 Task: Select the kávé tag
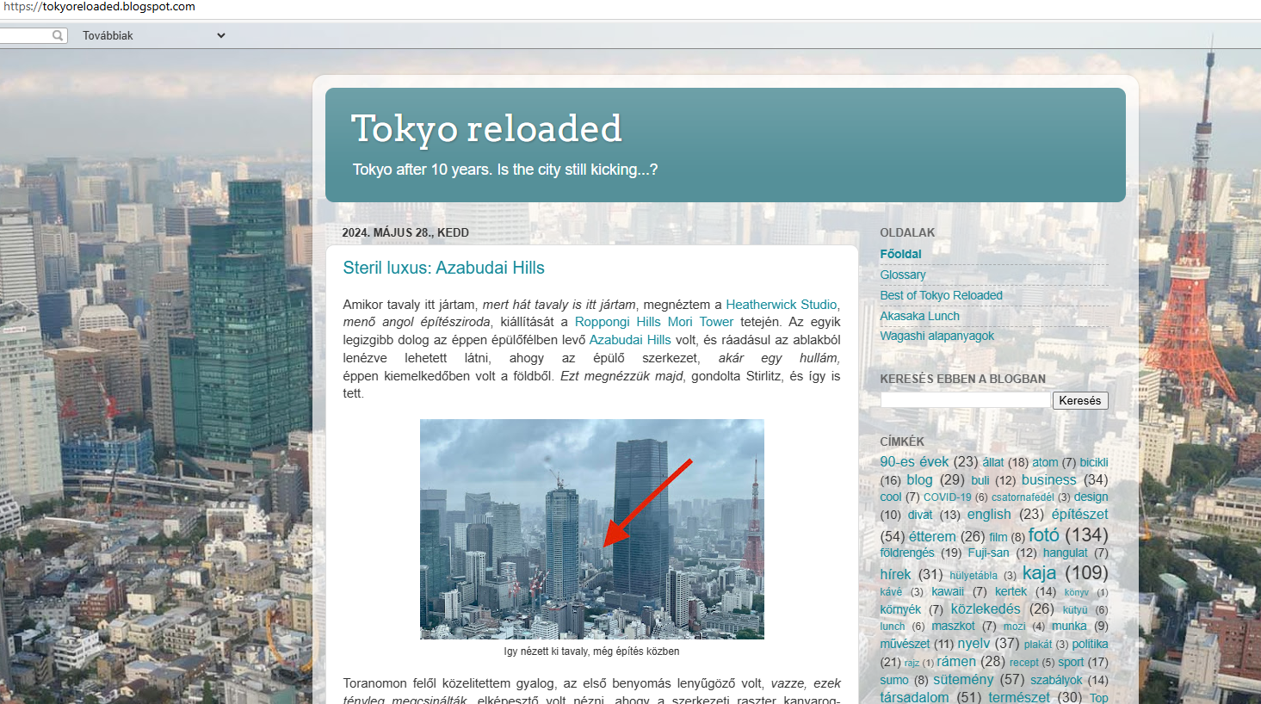[x=891, y=592]
